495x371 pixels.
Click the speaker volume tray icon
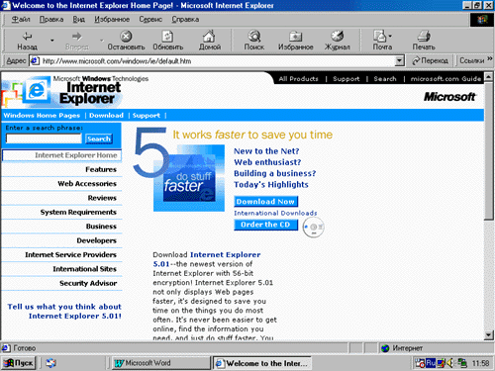(450, 363)
